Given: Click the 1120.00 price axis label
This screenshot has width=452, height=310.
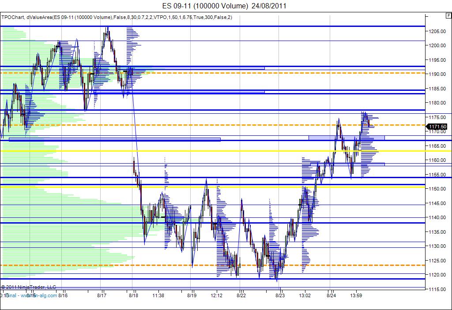Looking at the screenshot, I should [437, 275].
